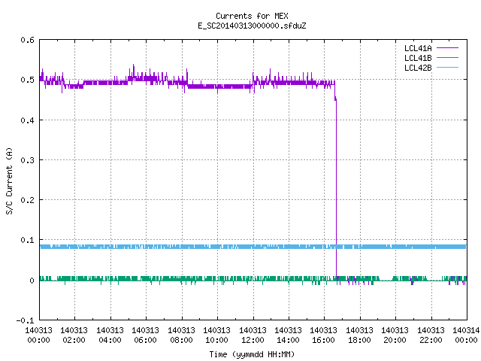Click the purple vertical drop line near 16:40
This screenshot has width=481, height=361.
tap(336, 187)
